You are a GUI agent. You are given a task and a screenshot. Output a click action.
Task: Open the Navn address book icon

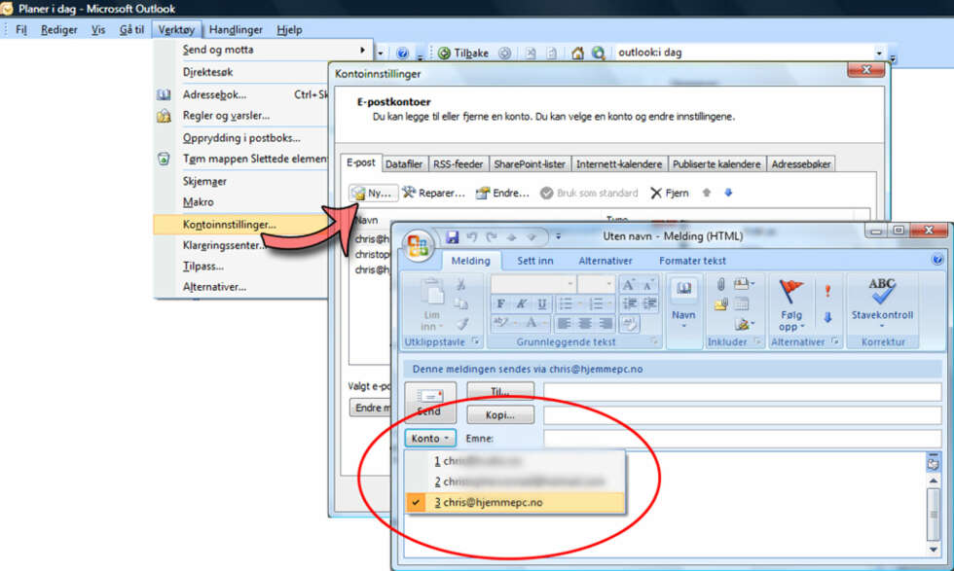(x=683, y=290)
